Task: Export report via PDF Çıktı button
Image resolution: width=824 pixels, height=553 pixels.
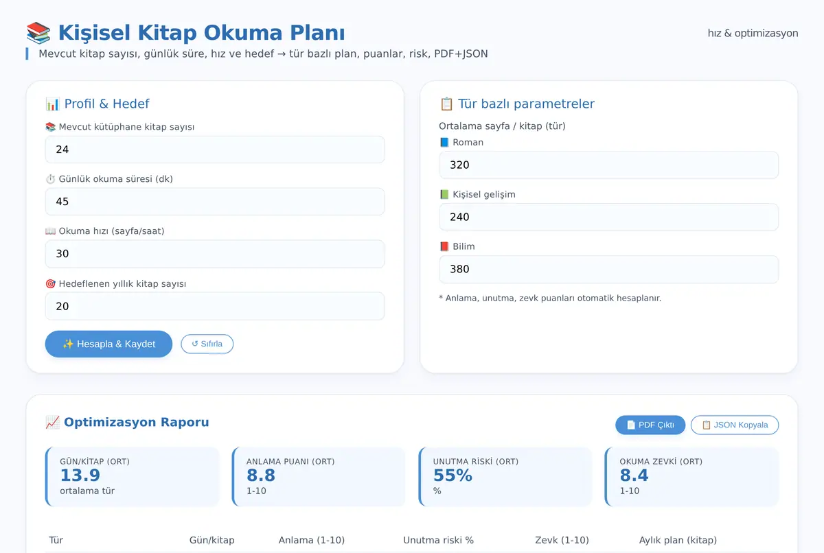Action: coord(650,425)
